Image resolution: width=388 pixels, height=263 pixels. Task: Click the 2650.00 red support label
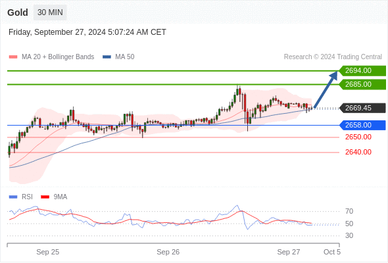[358, 137]
